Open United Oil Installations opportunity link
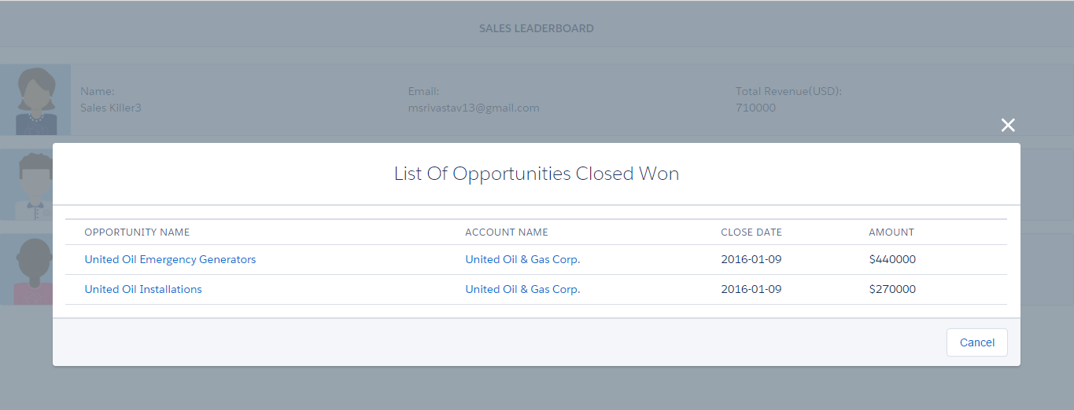The width and height of the screenshot is (1074, 410). pos(143,289)
